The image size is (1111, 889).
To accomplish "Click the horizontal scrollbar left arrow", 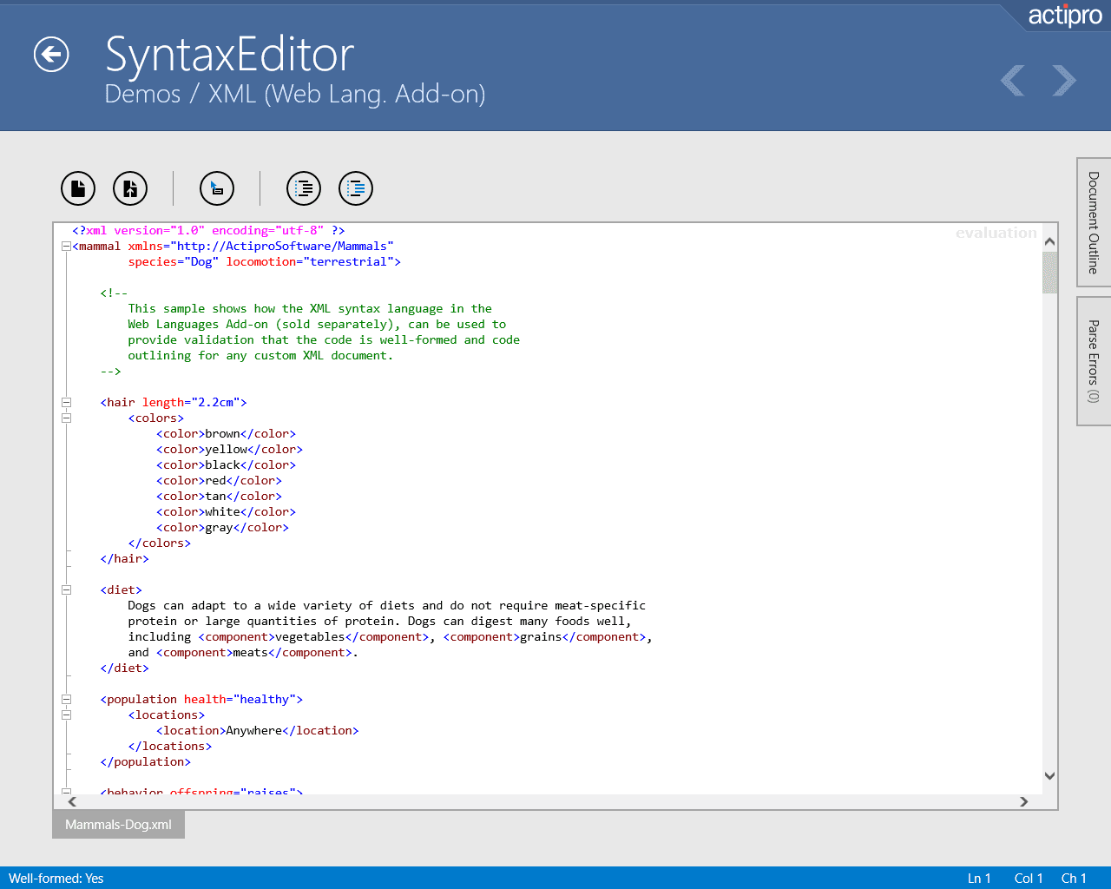I will (x=72, y=802).
